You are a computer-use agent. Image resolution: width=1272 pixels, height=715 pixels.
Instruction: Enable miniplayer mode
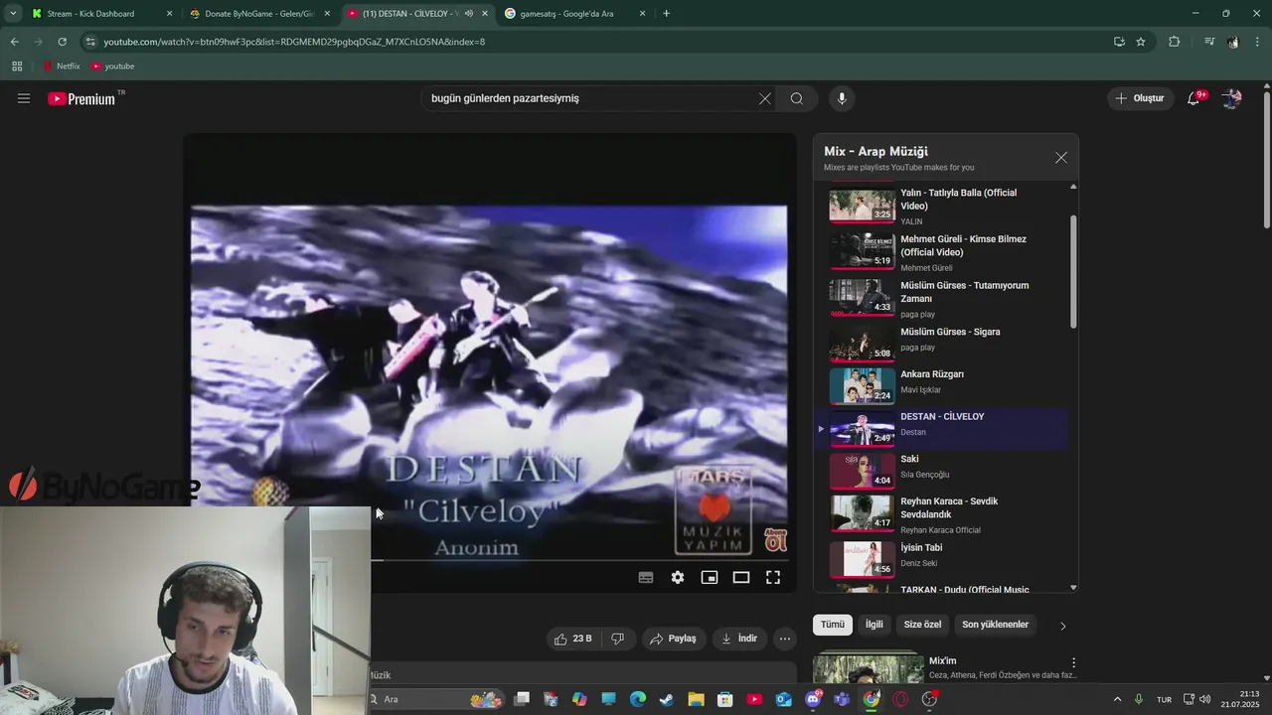(710, 577)
